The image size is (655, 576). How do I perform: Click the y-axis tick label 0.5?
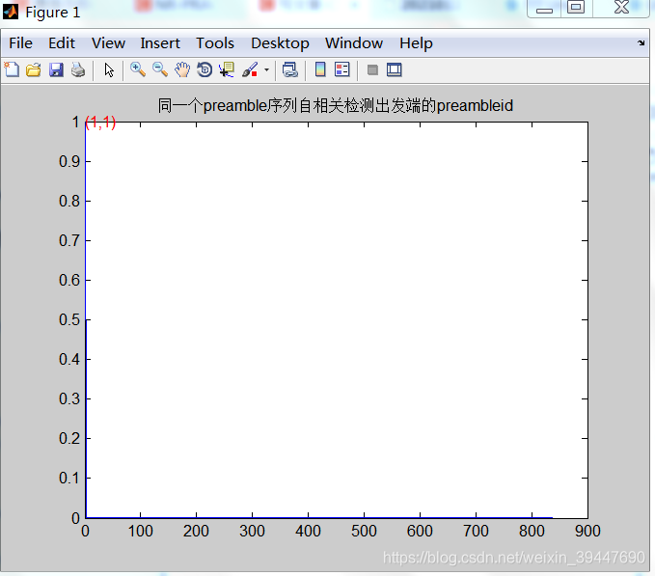tap(69, 320)
